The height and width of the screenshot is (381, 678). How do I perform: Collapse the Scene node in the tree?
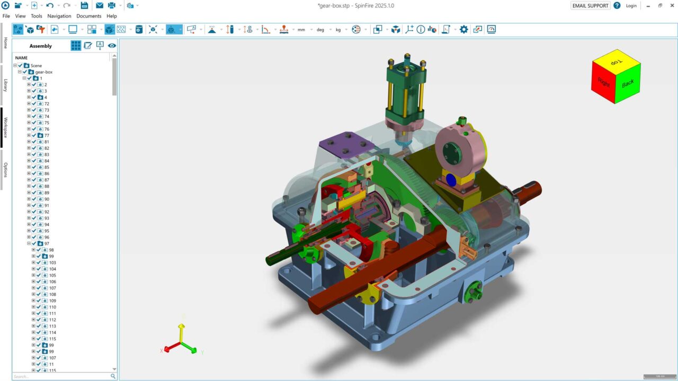[15, 66]
